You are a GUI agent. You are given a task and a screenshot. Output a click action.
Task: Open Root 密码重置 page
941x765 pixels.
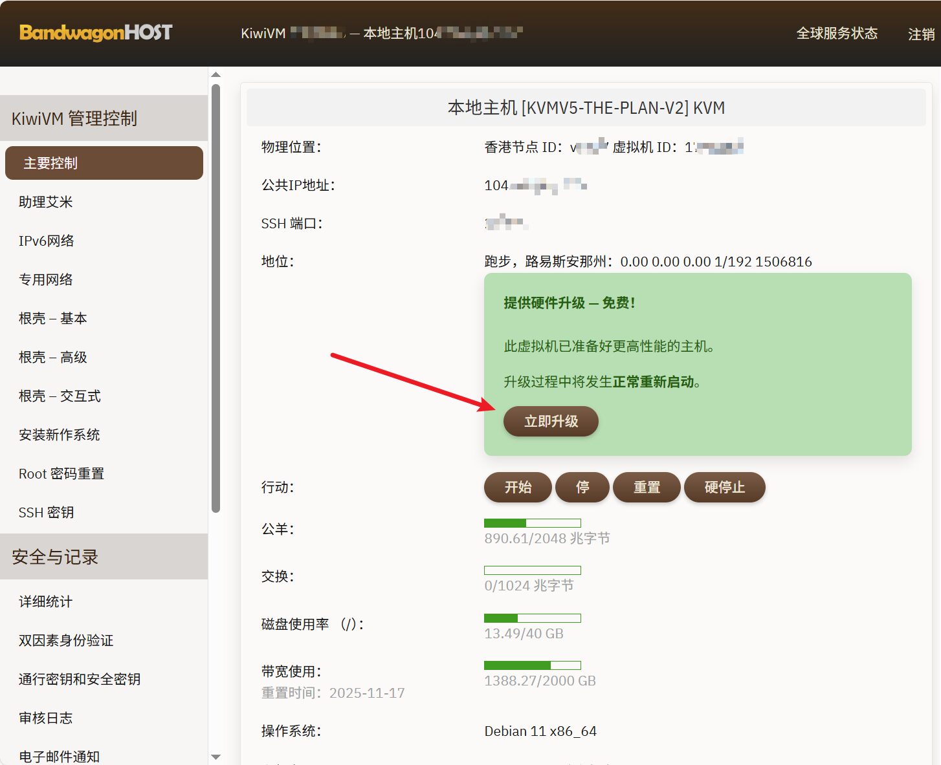coord(61,473)
